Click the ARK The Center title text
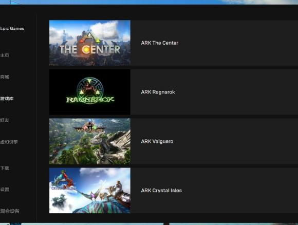This screenshot has height=225, width=298. [159, 43]
